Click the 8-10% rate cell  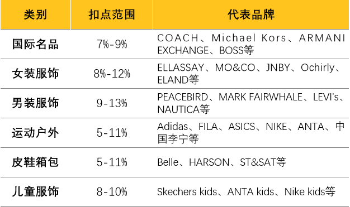pyautogui.click(x=112, y=192)
